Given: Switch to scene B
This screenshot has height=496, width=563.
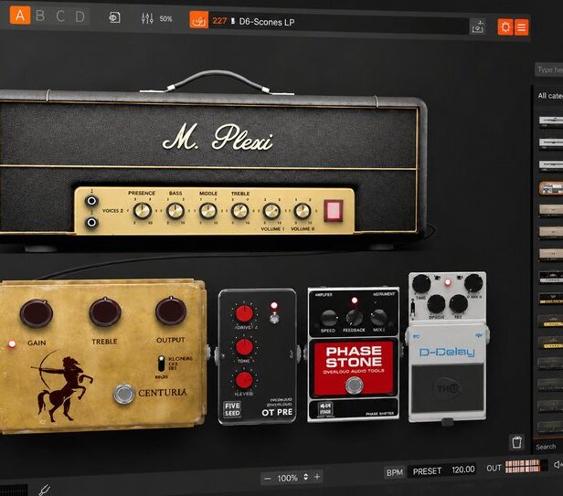Looking at the screenshot, I should [x=40, y=16].
